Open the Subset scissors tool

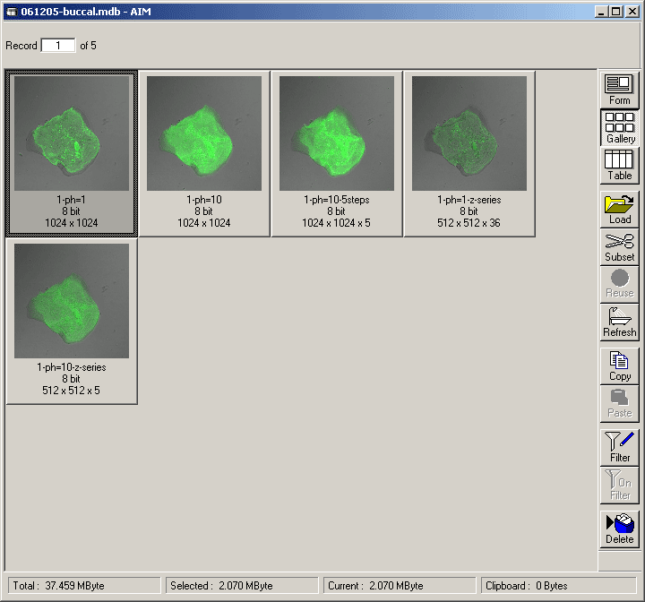619,247
